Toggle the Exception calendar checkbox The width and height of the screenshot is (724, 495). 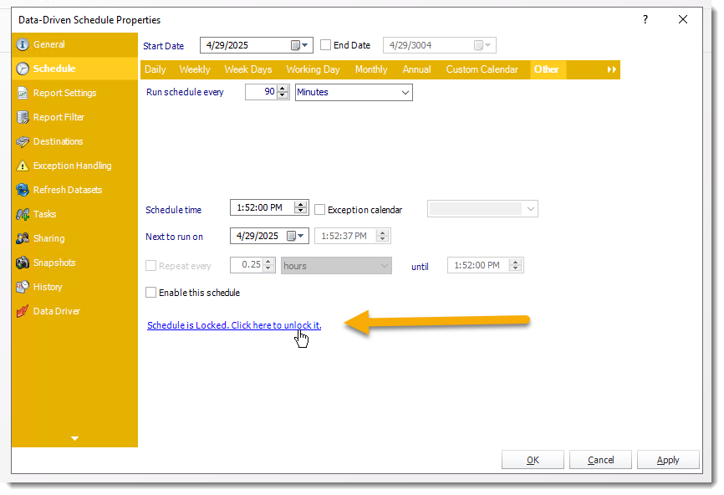tap(319, 210)
